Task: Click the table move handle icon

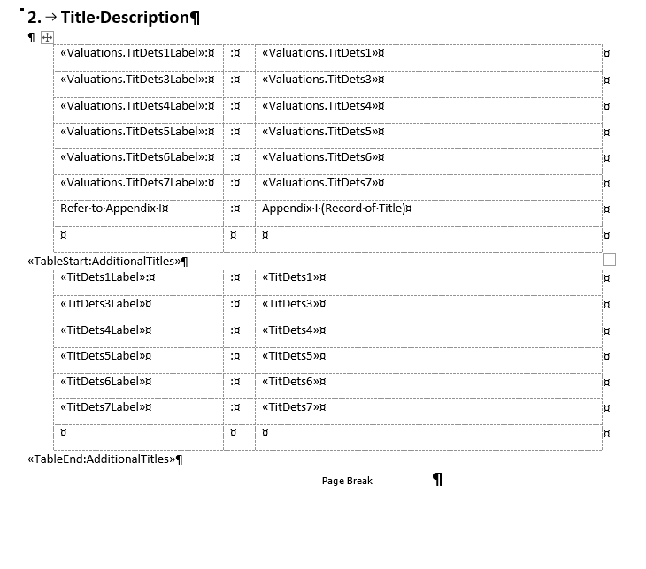Action: click(x=48, y=38)
